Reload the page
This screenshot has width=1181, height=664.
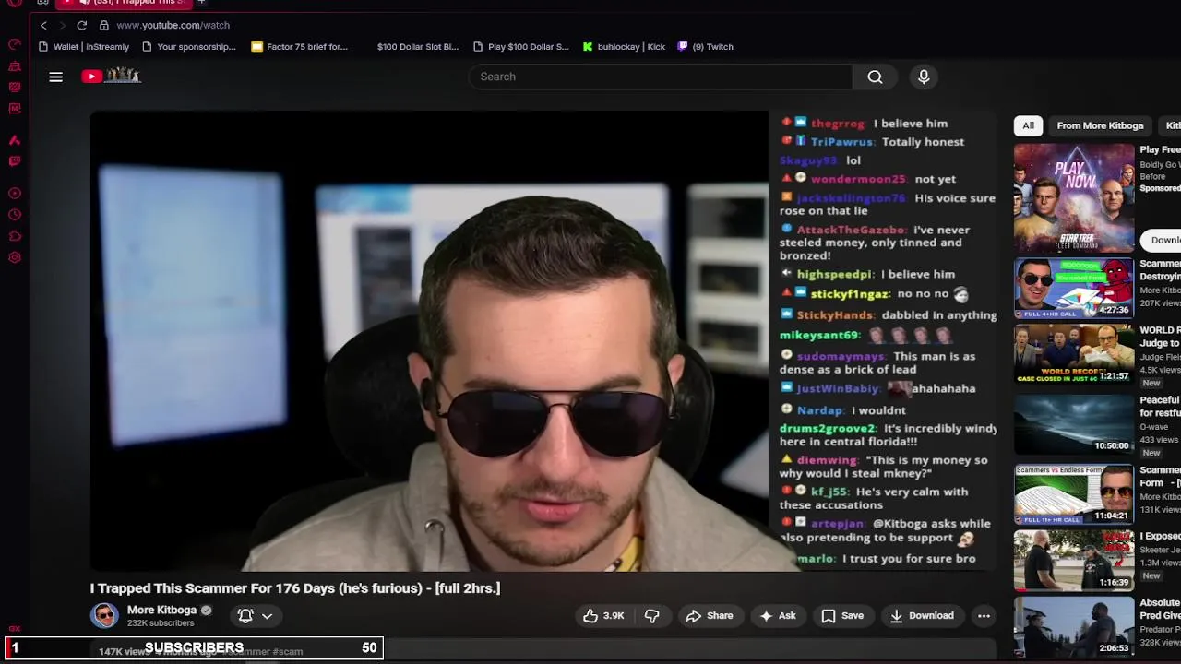point(82,25)
